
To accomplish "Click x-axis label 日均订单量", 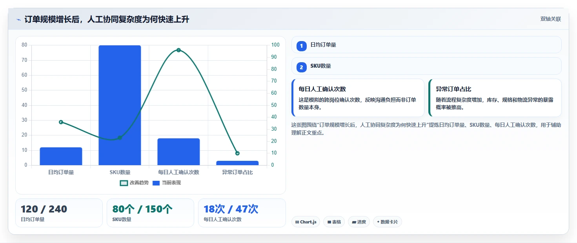I will tap(61, 172).
